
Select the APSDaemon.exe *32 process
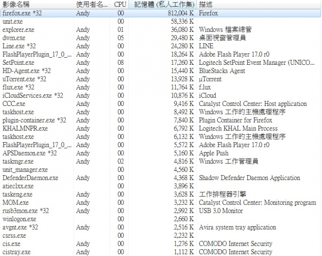click(x=161, y=153)
